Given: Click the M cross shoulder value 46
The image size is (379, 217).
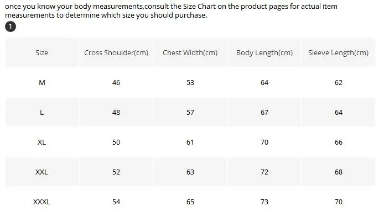Looking at the screenshot, I should point(116,83).
